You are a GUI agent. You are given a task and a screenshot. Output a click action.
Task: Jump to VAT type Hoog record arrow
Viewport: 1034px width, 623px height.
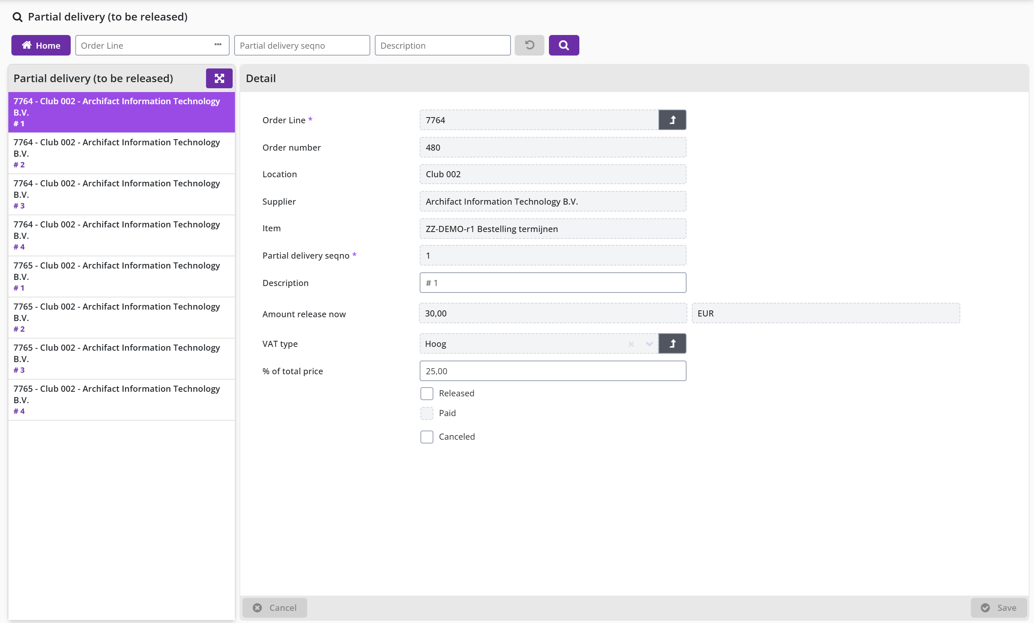[x=672, y=344]
